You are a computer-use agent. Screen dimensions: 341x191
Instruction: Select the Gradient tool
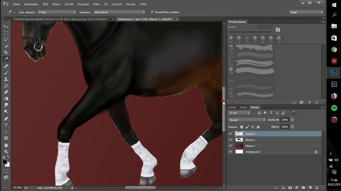coord(6,99)
